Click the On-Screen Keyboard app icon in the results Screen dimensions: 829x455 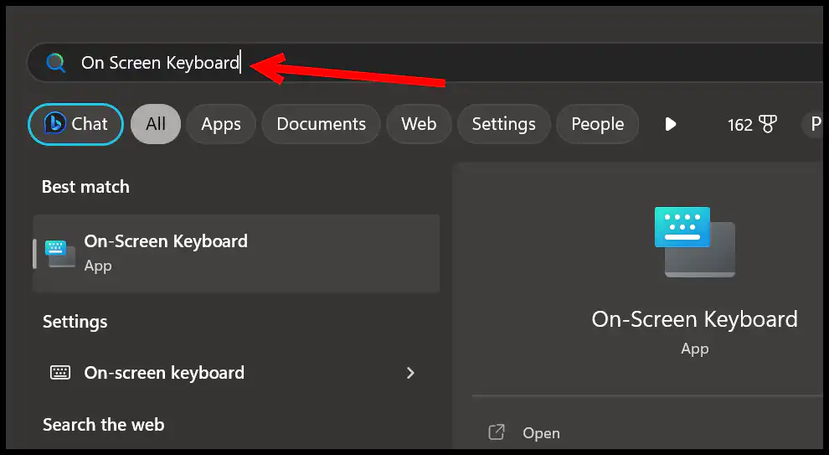(59, 253)
